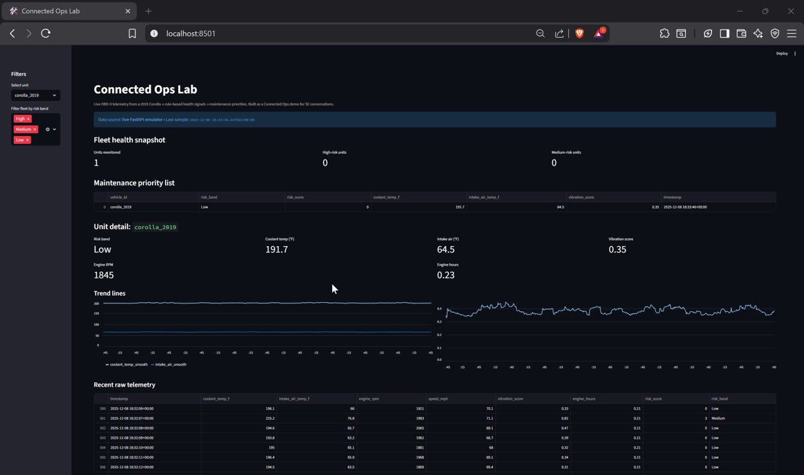804x475 pixels.
Task: Open the tab search icon in toolbar
Action: [x=681, y=34]
